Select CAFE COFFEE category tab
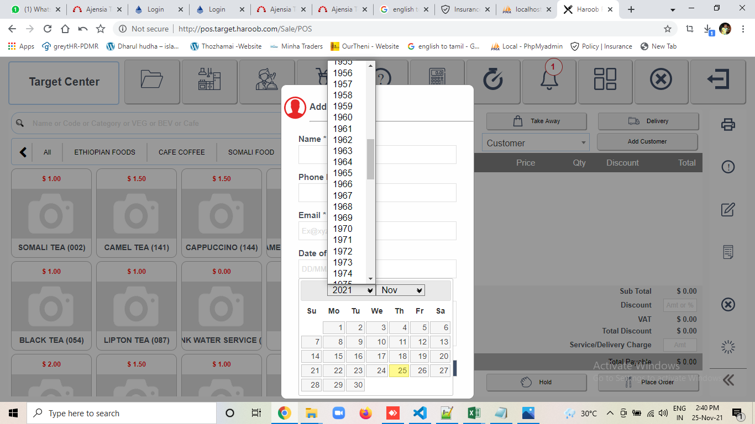The height and width of the screenshot is (424, 755). [x=181, y=152]
